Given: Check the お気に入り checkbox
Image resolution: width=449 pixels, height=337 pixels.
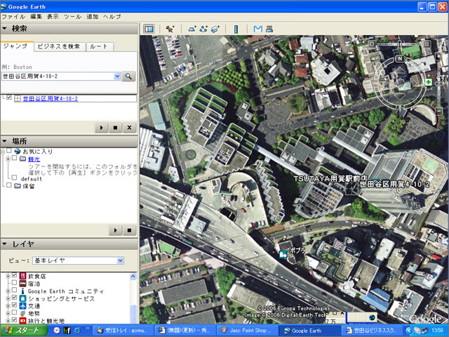Looking at the screenshot, I should click(x=9, y=150).
